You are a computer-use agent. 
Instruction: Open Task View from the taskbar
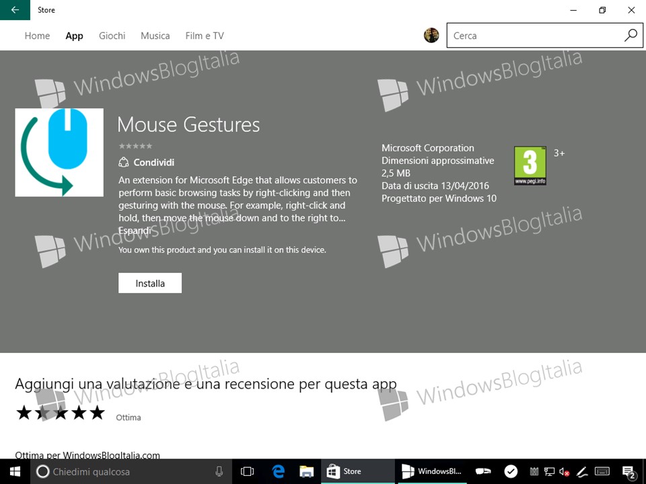pos(247,472)
